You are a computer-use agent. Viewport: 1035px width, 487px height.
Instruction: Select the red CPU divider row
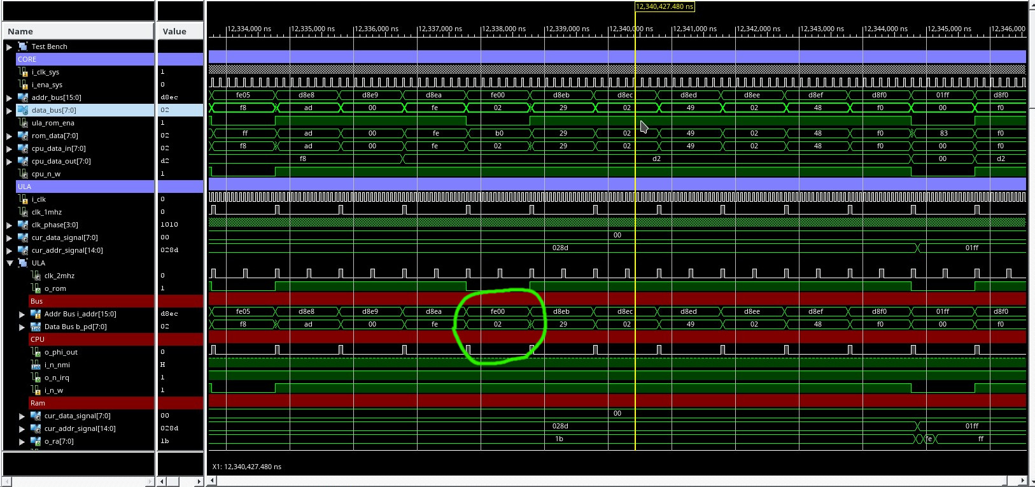click(x=91, y=339)
